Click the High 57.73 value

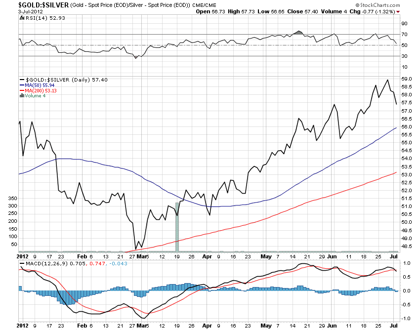click(241, 11)
